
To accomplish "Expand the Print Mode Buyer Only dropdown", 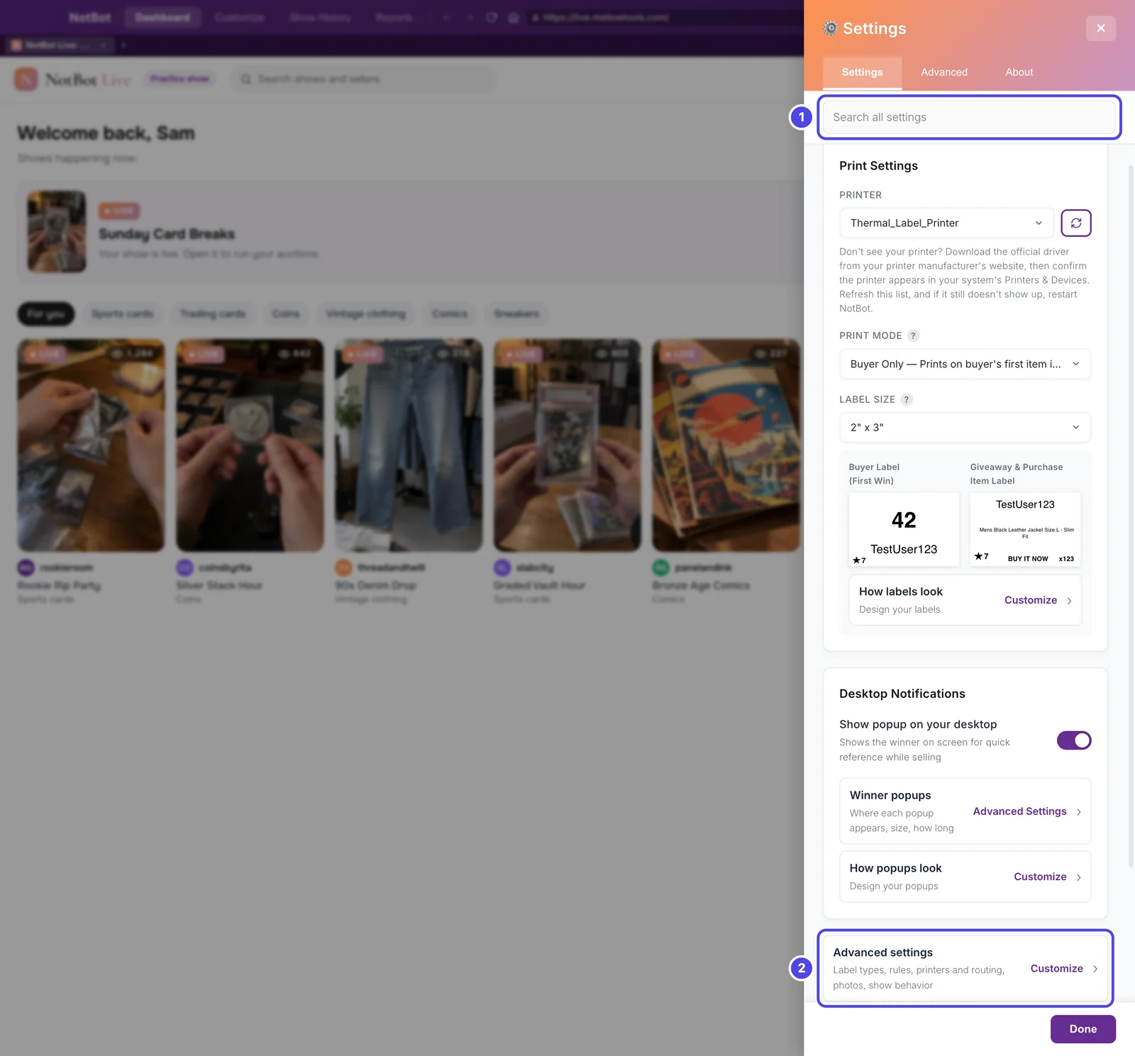I will (965, 364).
